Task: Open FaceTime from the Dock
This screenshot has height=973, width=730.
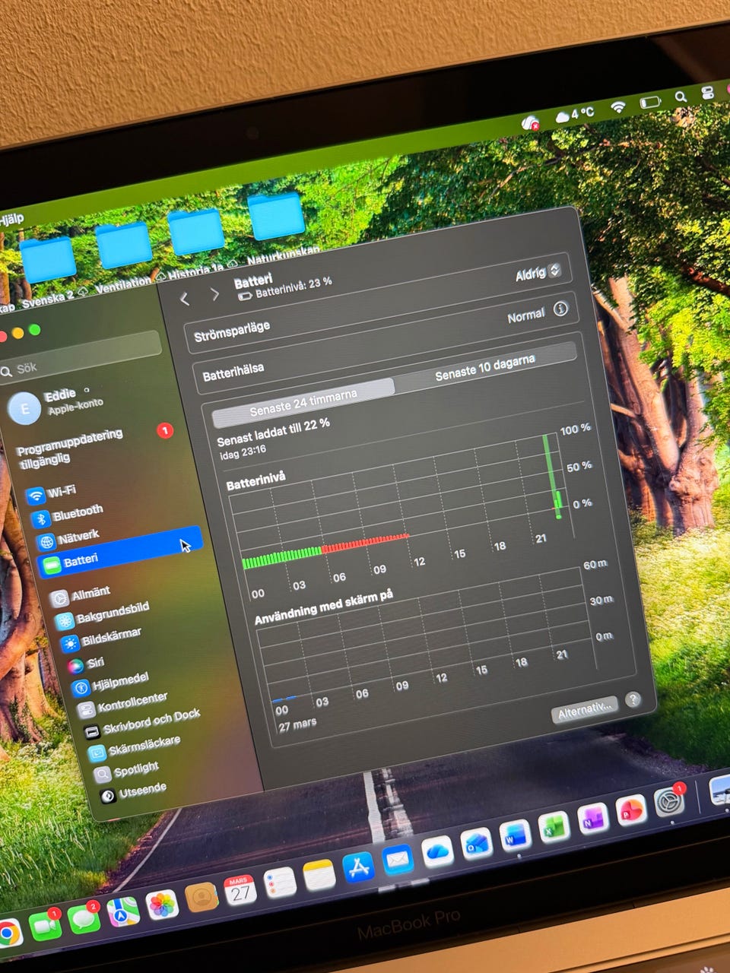Action: pos(46,926)
